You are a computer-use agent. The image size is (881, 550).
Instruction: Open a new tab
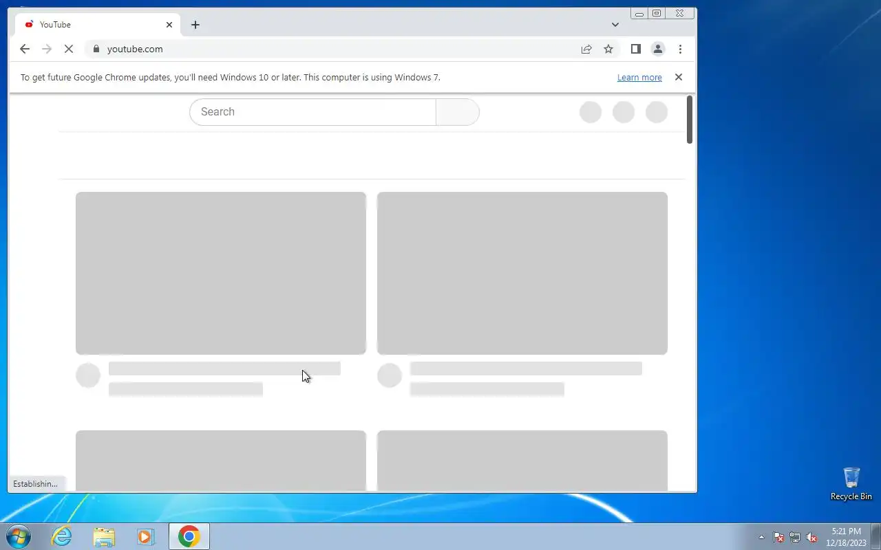(195, 25)
